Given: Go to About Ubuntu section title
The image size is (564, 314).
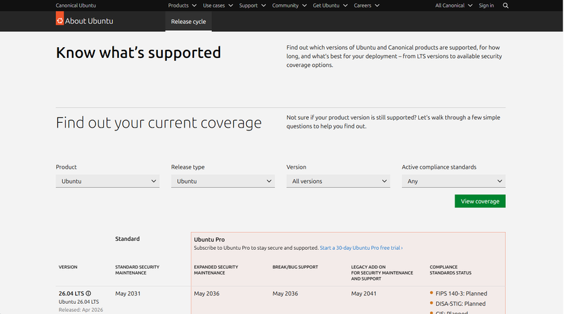Looking at the screenshot, I should coord(89,21).
